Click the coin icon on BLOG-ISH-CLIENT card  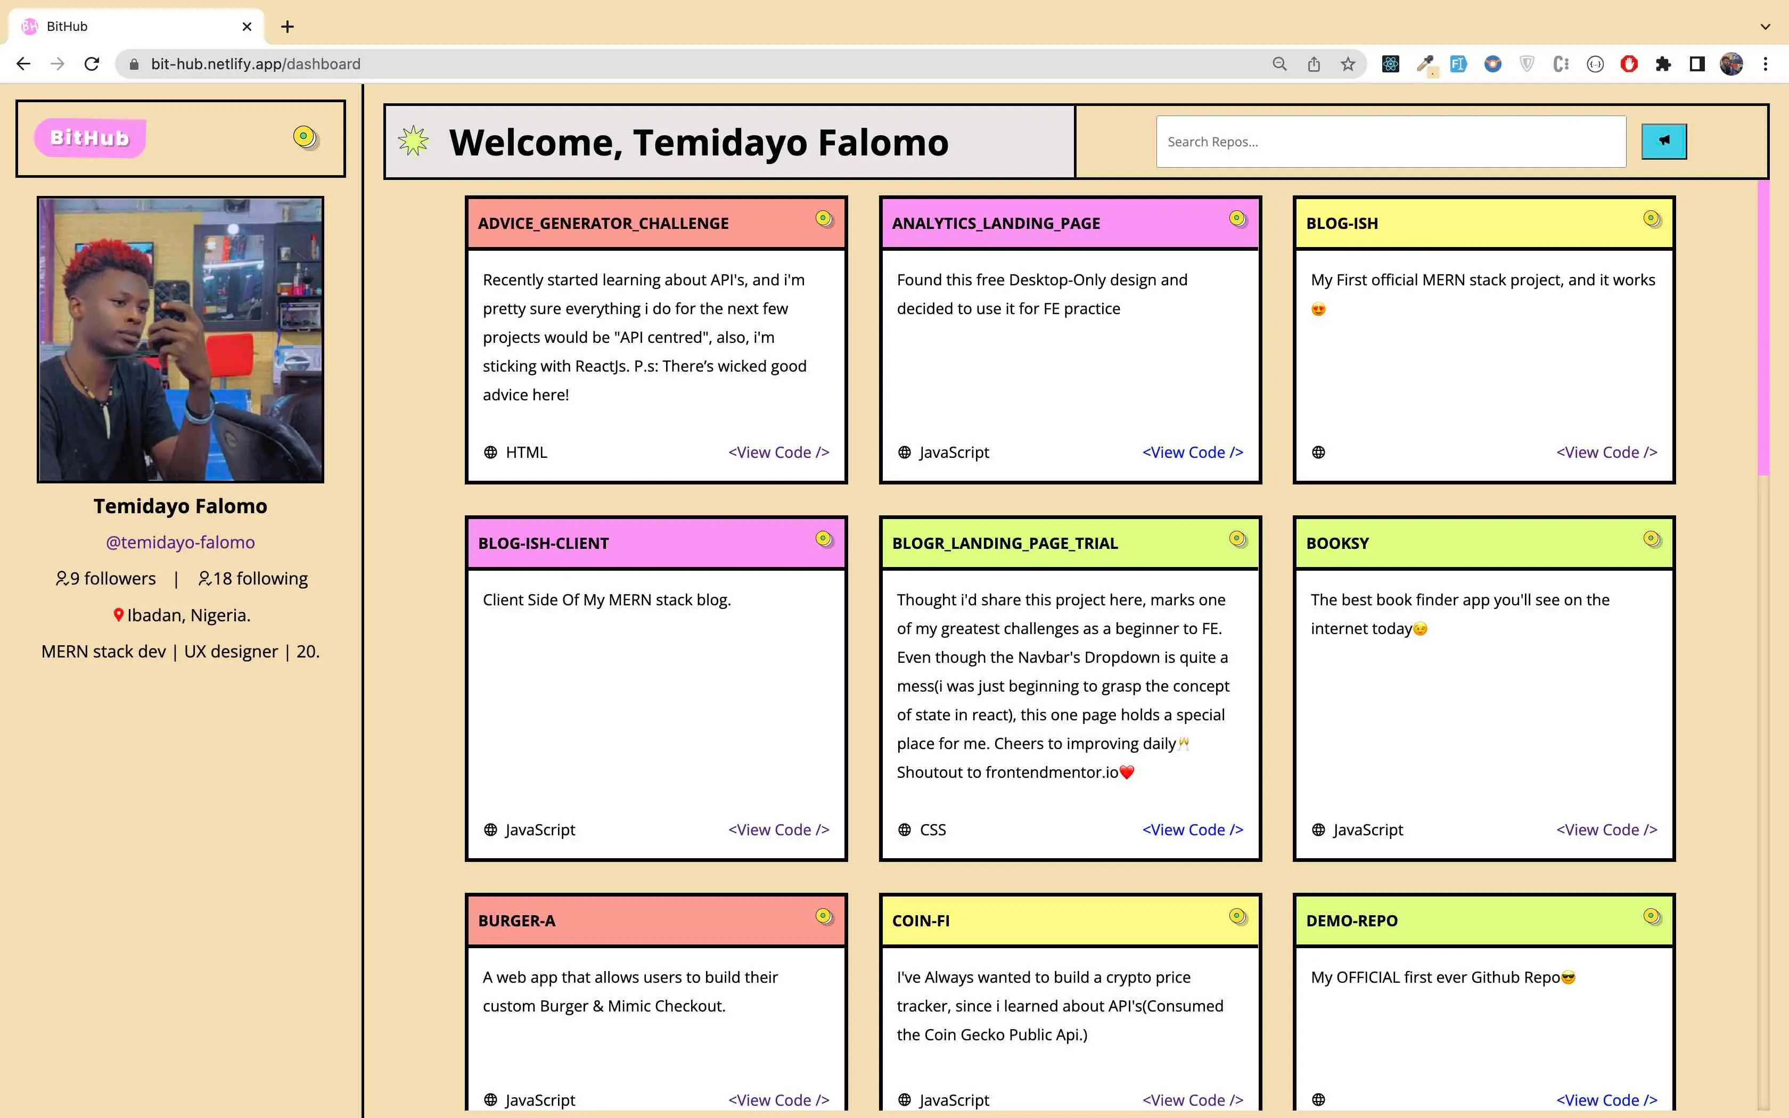click(824, 539)
